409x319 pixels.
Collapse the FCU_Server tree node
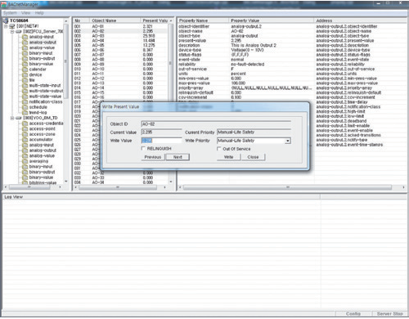tap(12, 32)
